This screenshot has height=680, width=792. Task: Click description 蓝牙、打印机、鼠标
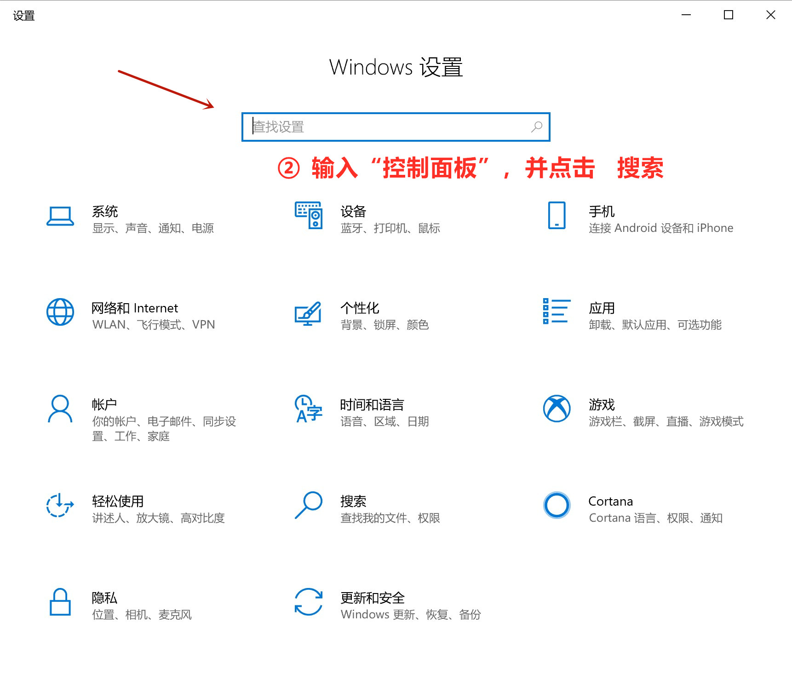(390, 228)
